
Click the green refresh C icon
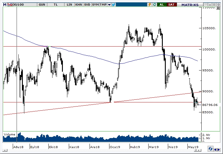[154, 4]
